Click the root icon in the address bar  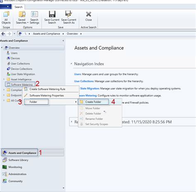click(x=20, y=34)
